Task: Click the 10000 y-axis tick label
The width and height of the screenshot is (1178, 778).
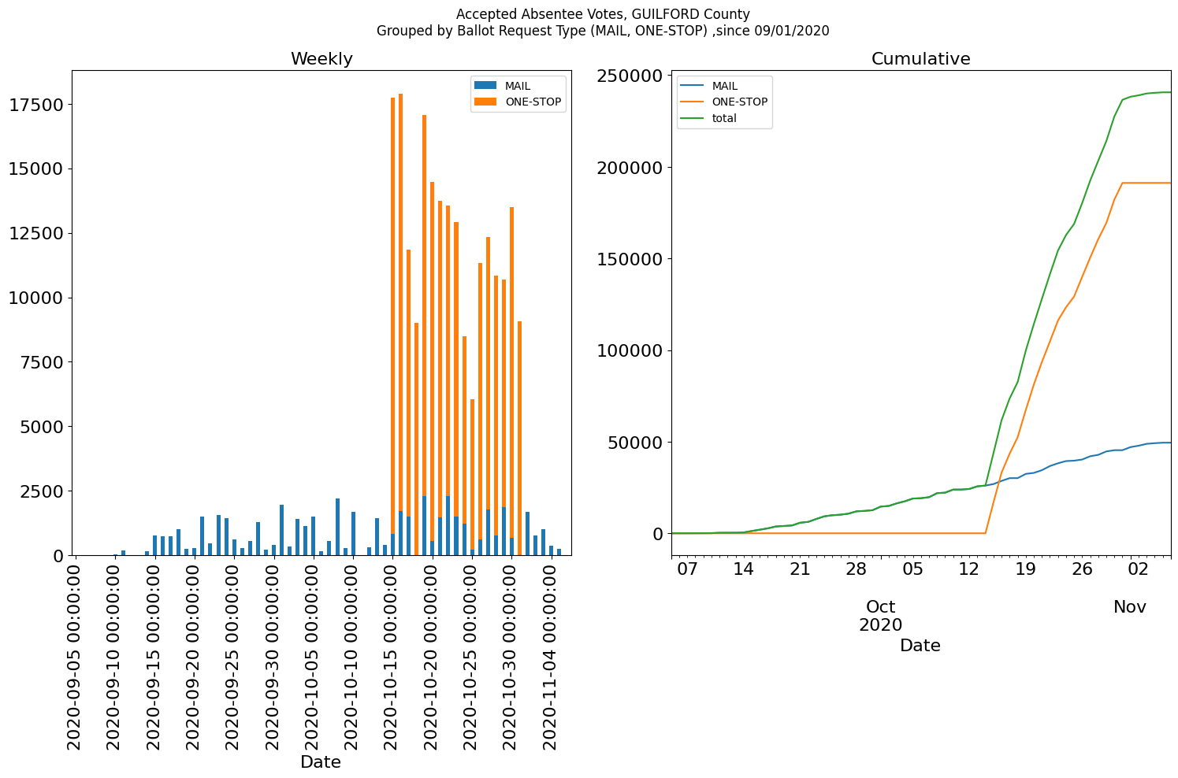Action: [x=36, y=298]
